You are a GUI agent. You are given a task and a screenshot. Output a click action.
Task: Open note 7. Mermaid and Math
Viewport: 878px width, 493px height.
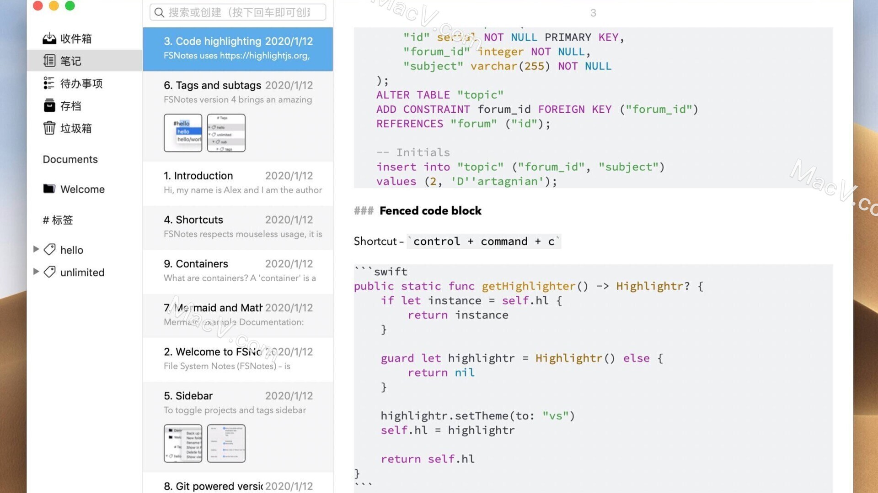(x=238, y=315)
